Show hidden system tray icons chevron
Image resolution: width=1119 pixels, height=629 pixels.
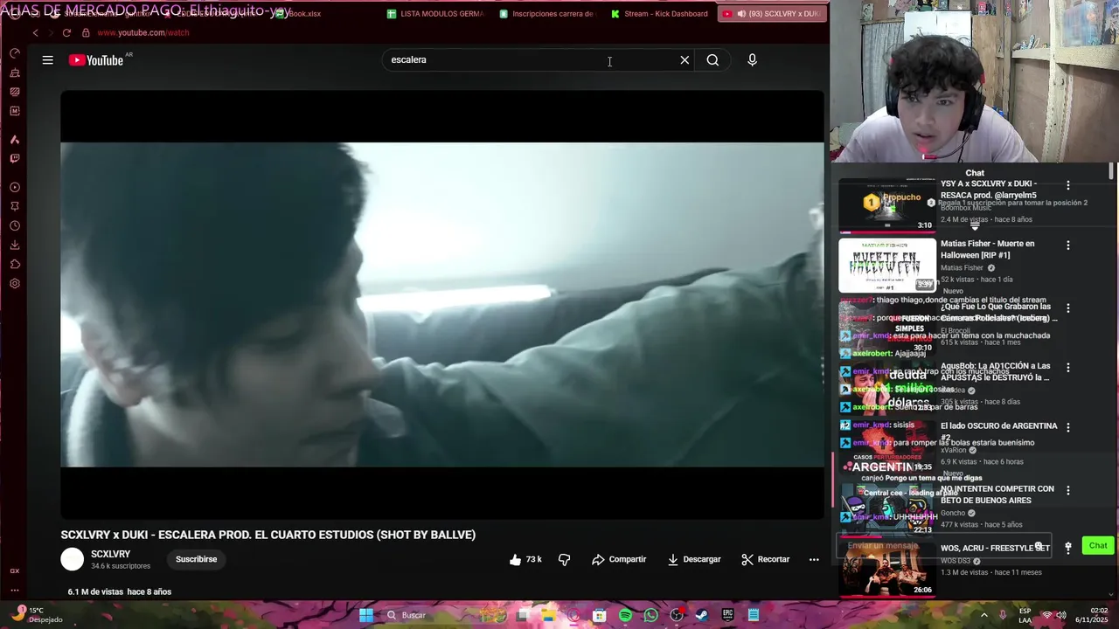click(984, 615)
